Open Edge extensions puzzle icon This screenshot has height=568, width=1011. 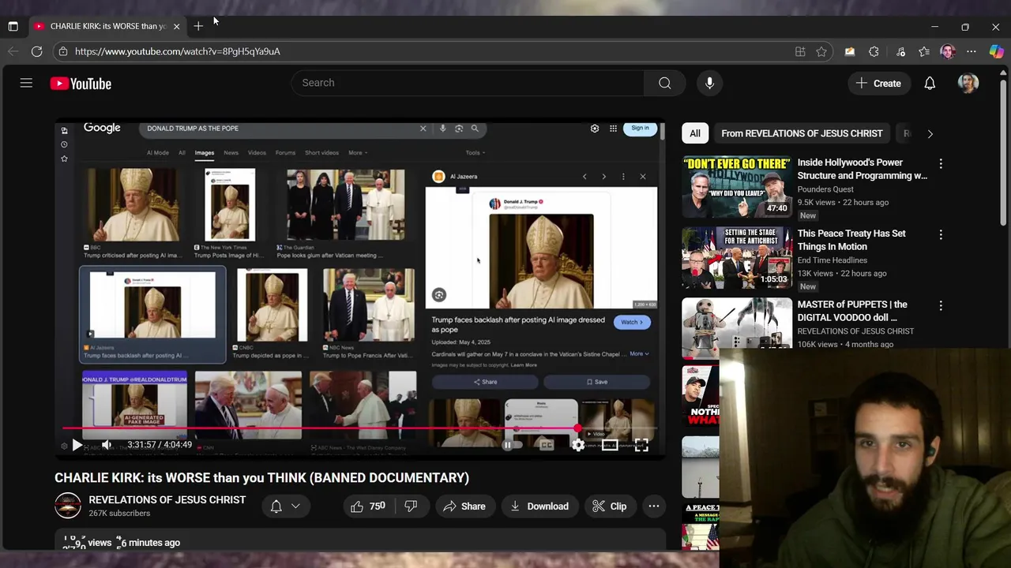tap(874, 51)
